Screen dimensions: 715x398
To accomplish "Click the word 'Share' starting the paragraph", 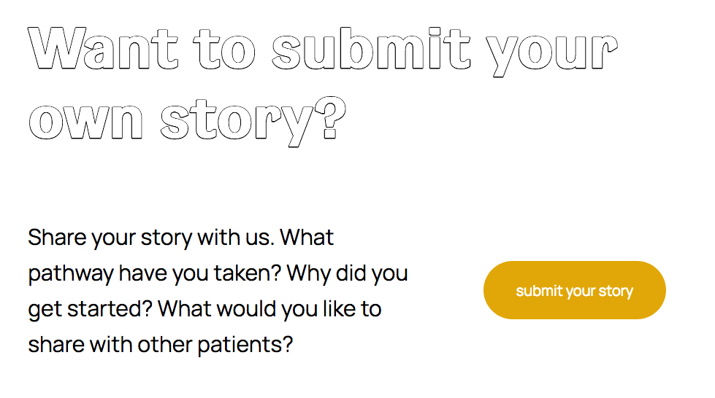I will (x=57, y=237).
